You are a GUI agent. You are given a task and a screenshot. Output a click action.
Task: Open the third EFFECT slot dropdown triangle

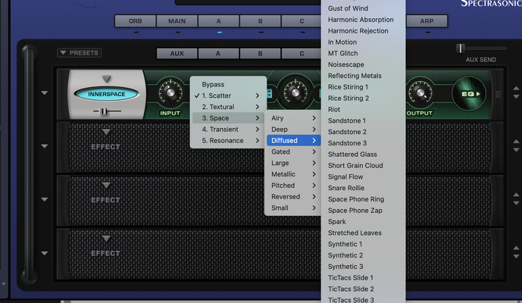(x=106, y=186)
